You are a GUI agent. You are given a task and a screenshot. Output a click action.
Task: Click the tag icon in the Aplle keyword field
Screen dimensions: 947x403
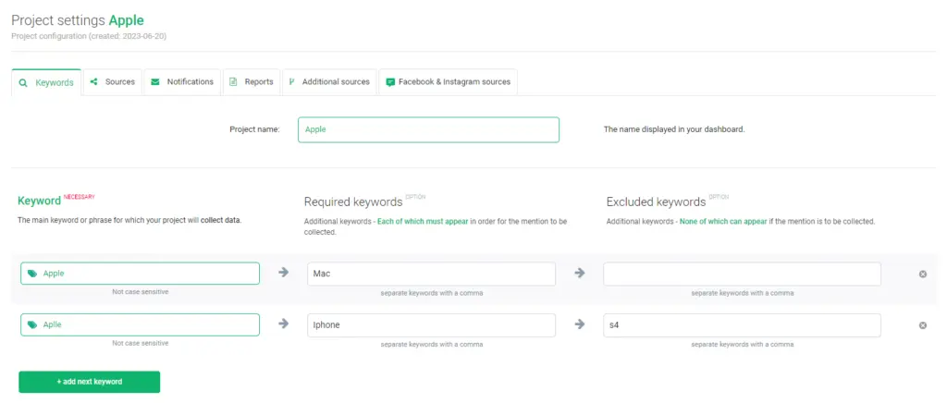[32, 325]
